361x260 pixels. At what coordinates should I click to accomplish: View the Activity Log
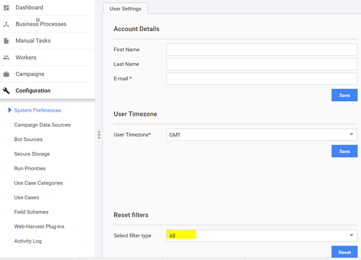[28, 241]
